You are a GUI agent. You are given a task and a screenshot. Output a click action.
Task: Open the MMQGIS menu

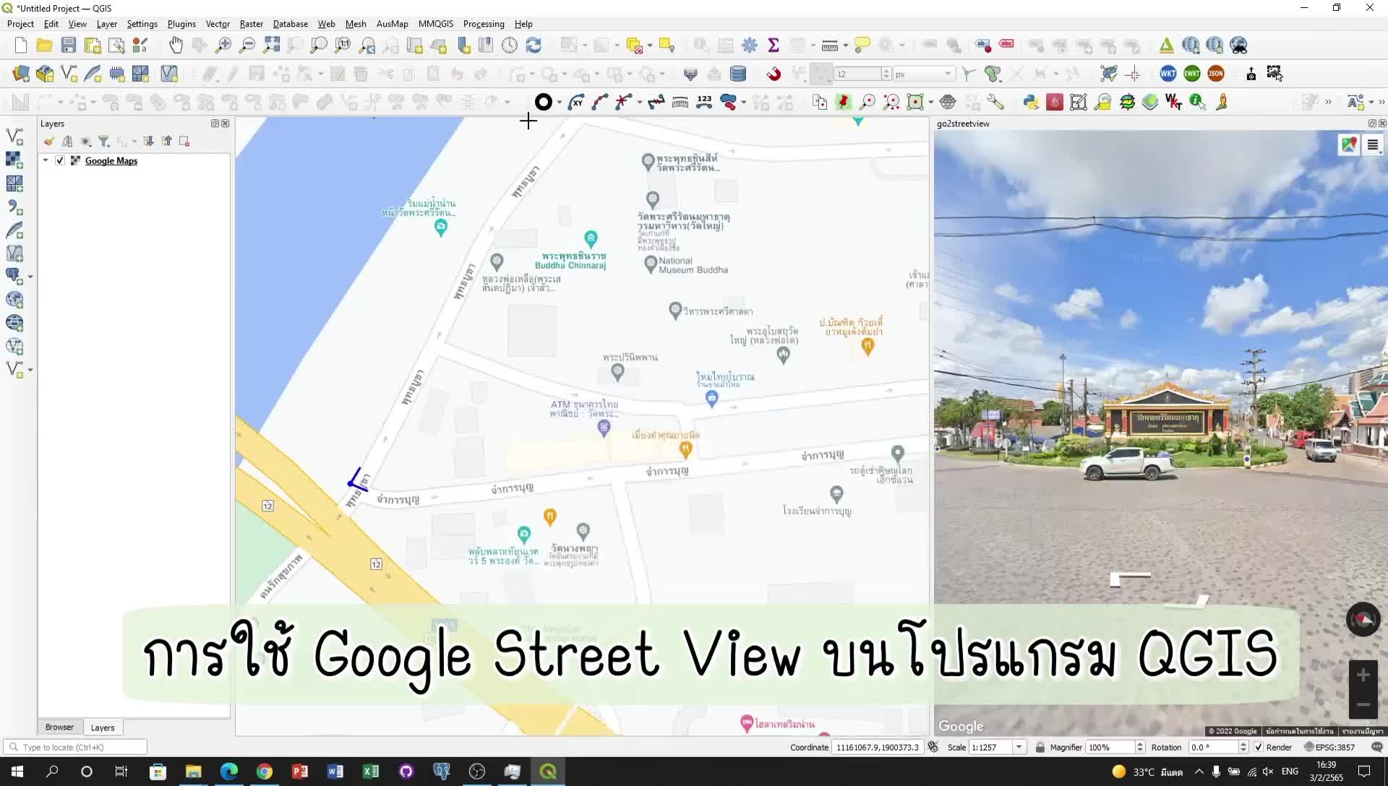coord(436,24)
